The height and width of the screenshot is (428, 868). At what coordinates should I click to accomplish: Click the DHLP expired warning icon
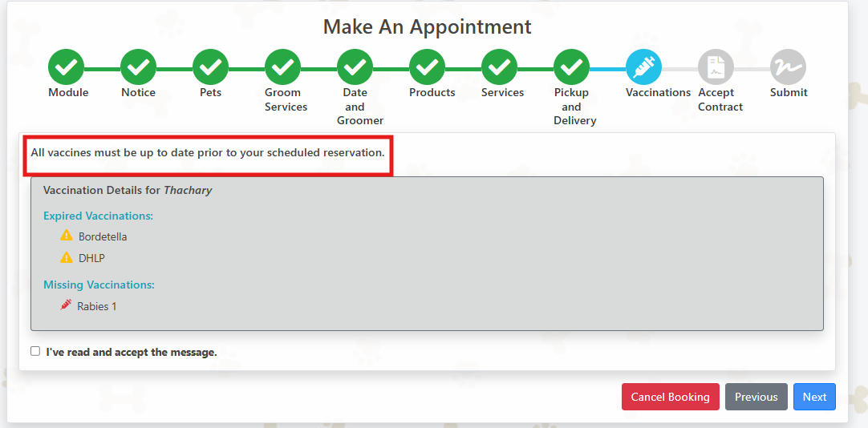tap(67, 257)
